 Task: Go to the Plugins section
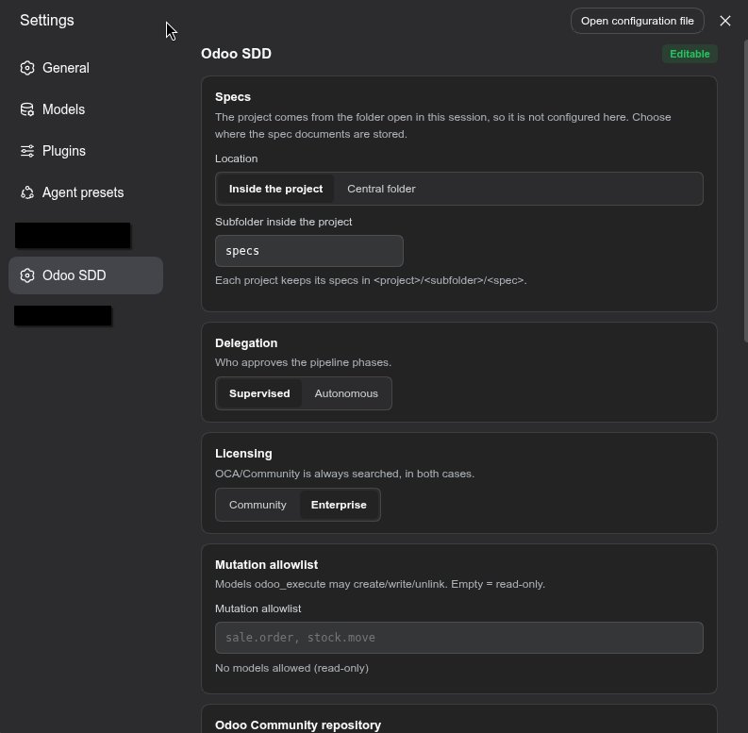(86, 151)
